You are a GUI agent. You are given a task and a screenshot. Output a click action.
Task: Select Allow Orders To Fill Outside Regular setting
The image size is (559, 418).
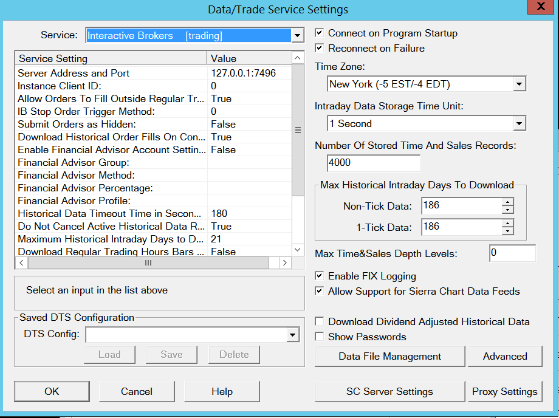pyautogui.click(x=153, y=98)
